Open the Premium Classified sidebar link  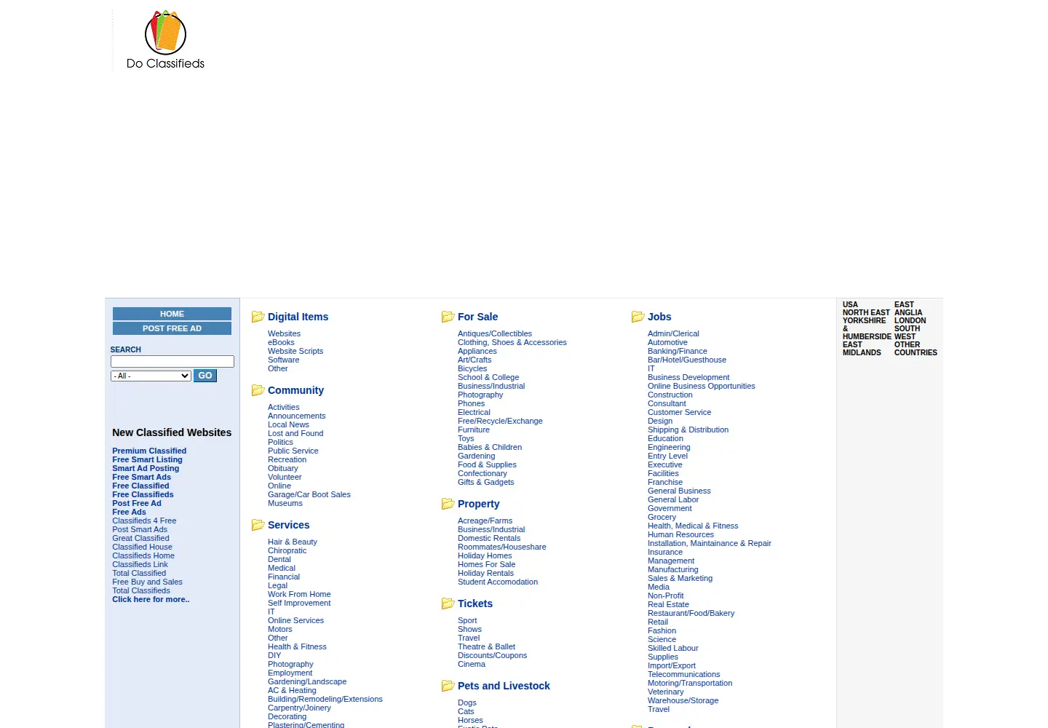[x=149, y=451]
